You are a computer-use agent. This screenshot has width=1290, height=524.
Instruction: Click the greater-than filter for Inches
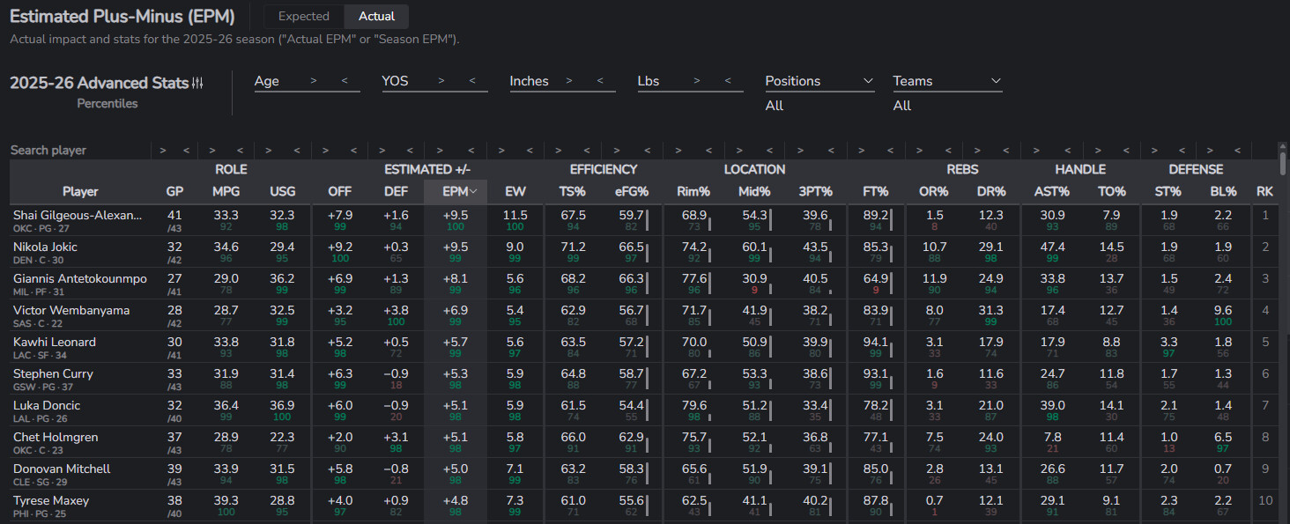tap(569, 81)
